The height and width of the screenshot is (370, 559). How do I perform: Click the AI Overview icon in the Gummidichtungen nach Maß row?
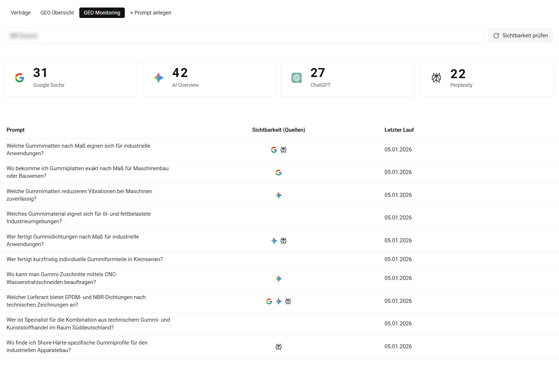pyautogui.click(x=274, y=241)
